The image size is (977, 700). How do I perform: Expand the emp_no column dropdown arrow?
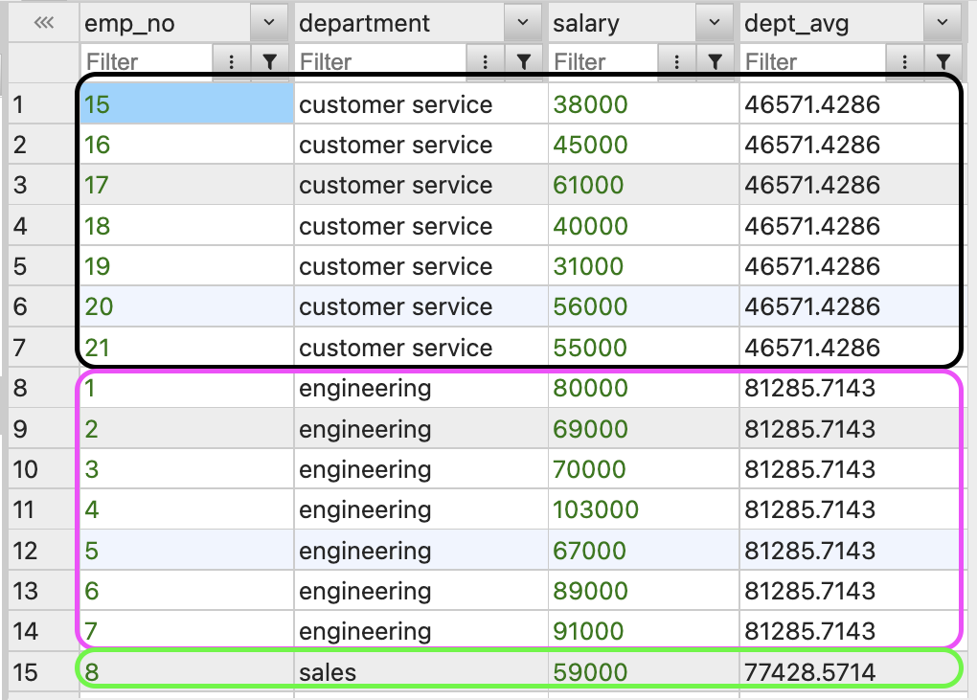pos(269,22)
